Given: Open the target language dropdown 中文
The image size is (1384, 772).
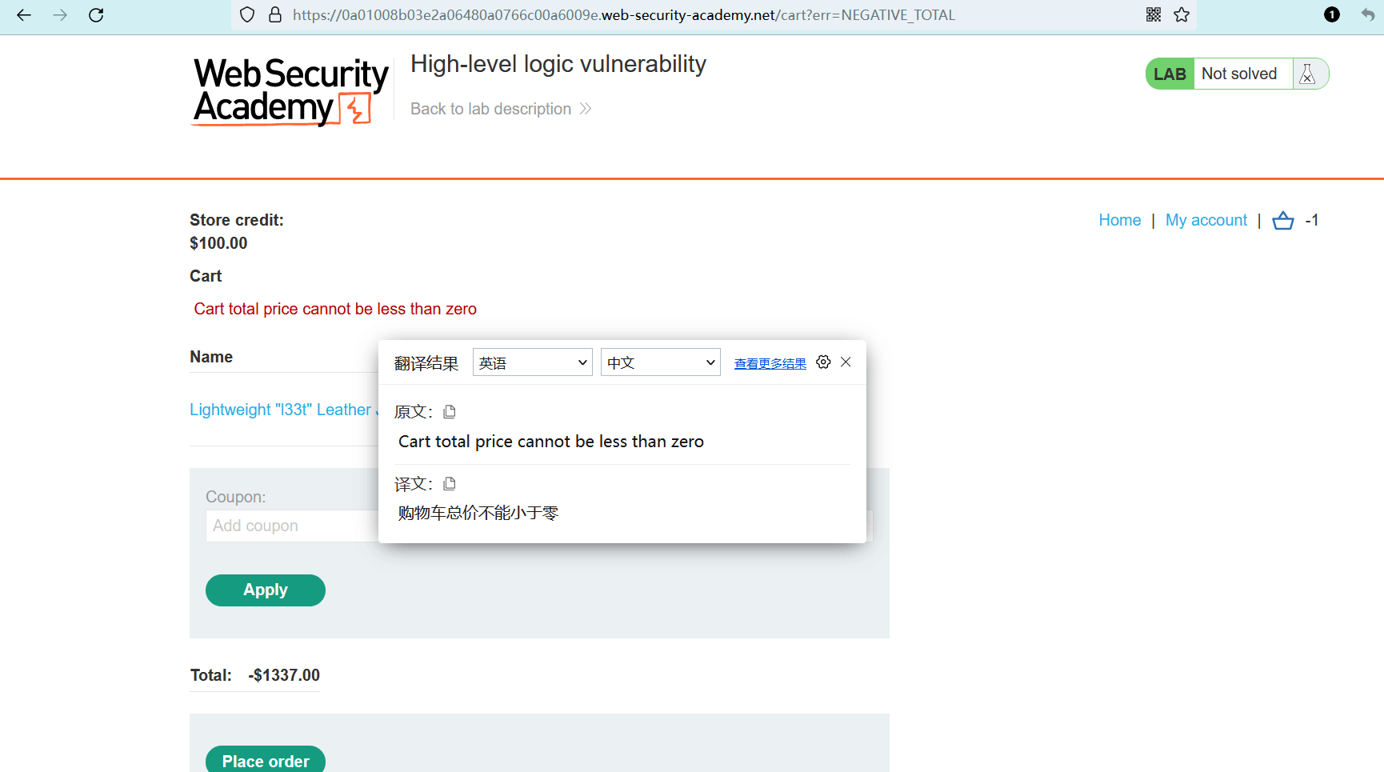Looking at the screenshot, I should pyautogui.click(x=661, y=362).
